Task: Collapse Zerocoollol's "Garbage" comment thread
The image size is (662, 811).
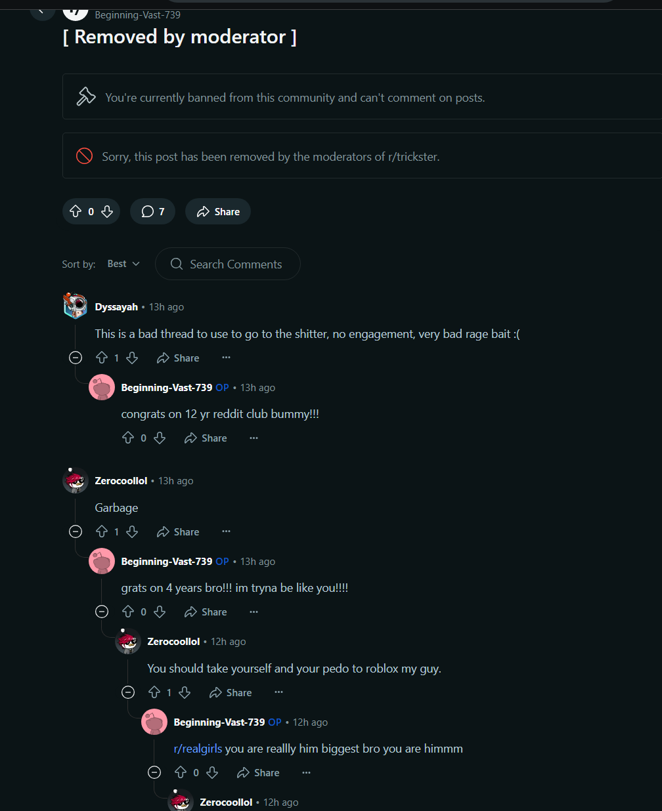Action: click(x=76, y=531)
